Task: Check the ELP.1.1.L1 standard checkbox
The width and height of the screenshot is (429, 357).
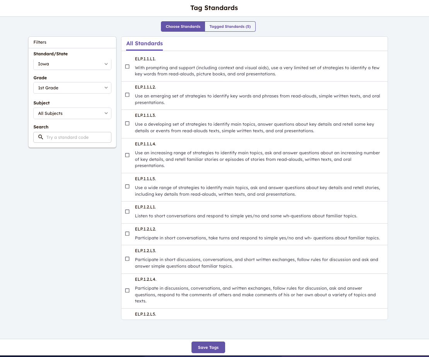Action: (127, 67)
